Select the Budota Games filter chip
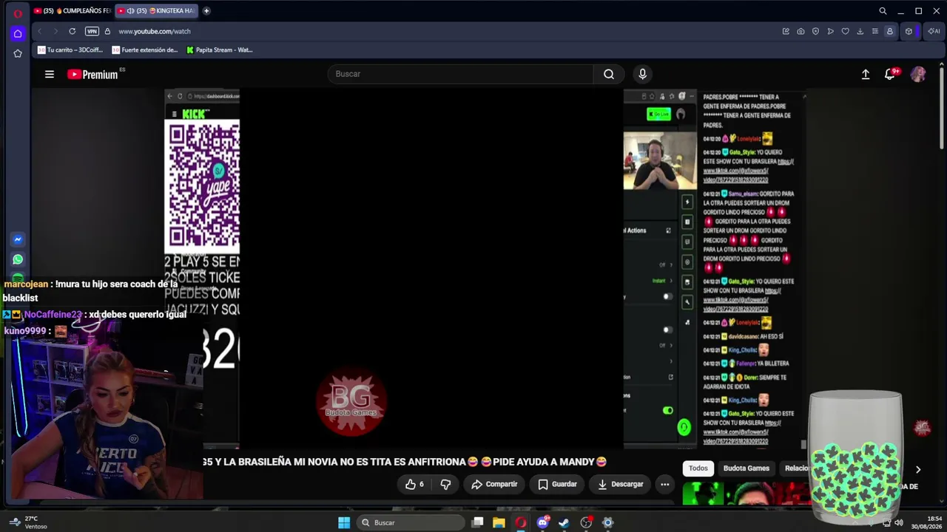Image resolution: width=947 pixels, height=532 pixels. tap(747, 468)
